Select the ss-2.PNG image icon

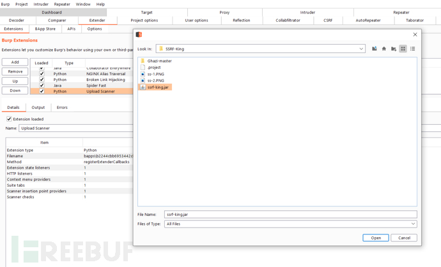[143, 80]
